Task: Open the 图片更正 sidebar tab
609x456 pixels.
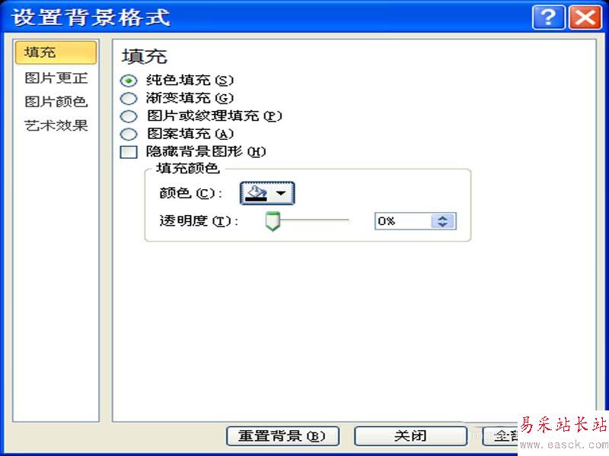Action: click(x=56, y=78)
